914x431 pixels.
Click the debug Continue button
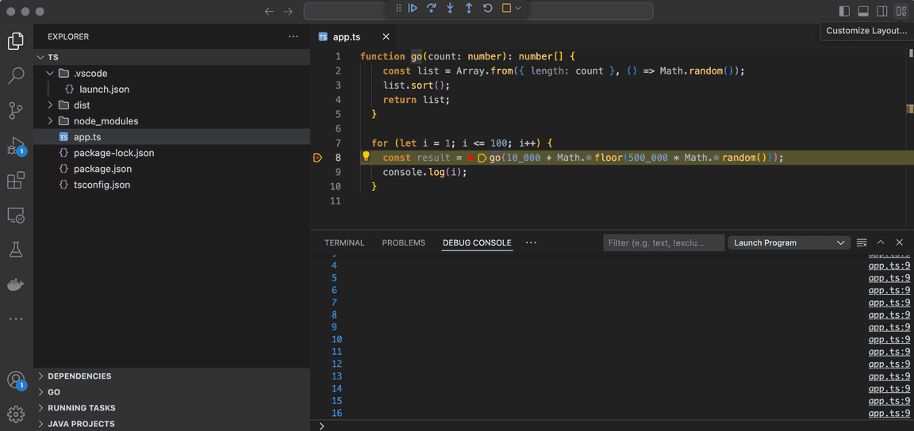pyautogui.click(x=413, y=9)
